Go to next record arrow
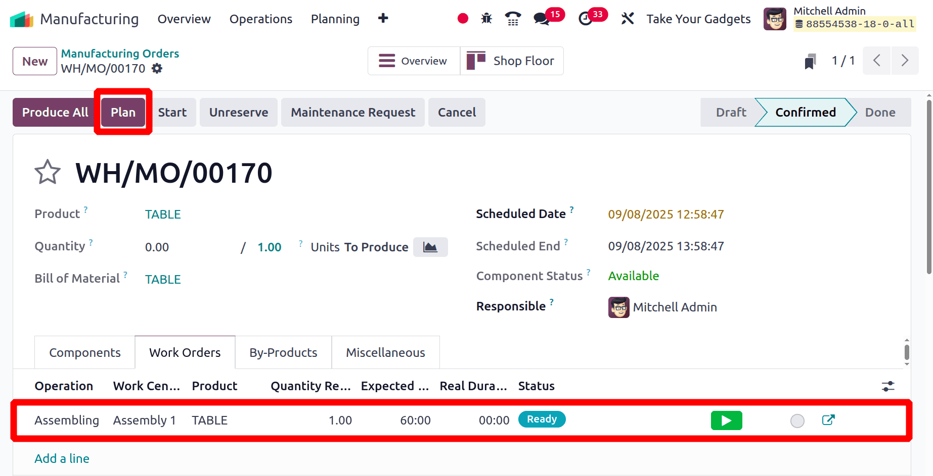This screenshot has height=476, width=933. [905, 61]
